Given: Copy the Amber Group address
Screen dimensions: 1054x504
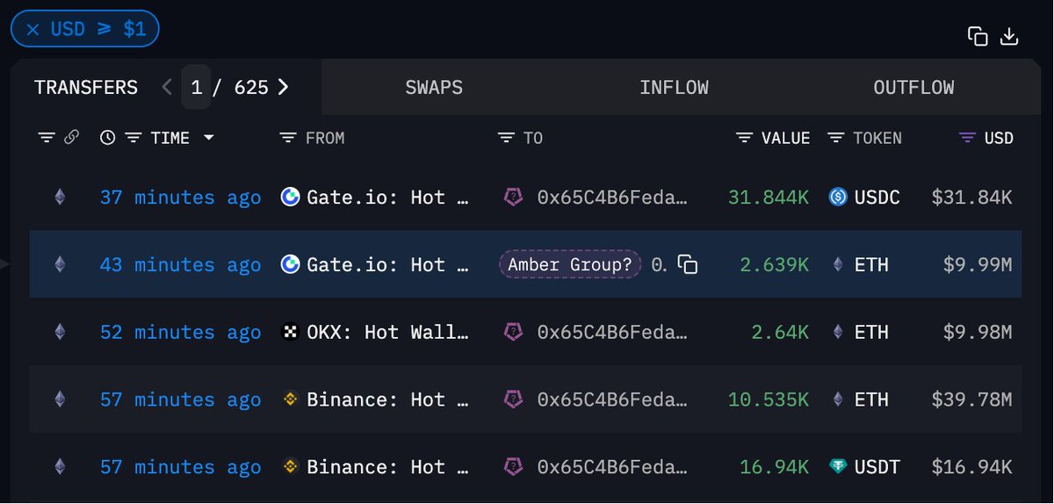Looking at the screenshot, I should click(688, 264).
